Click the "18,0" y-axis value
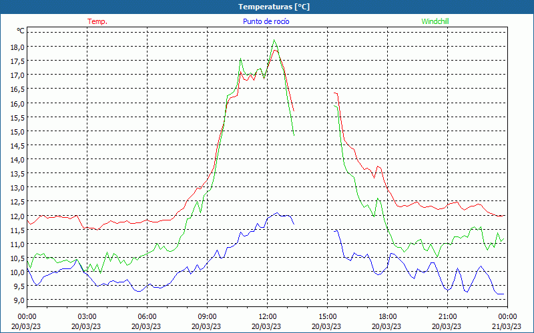The width and height of the screenshot is (534, 333). click(x=17, y=47)
